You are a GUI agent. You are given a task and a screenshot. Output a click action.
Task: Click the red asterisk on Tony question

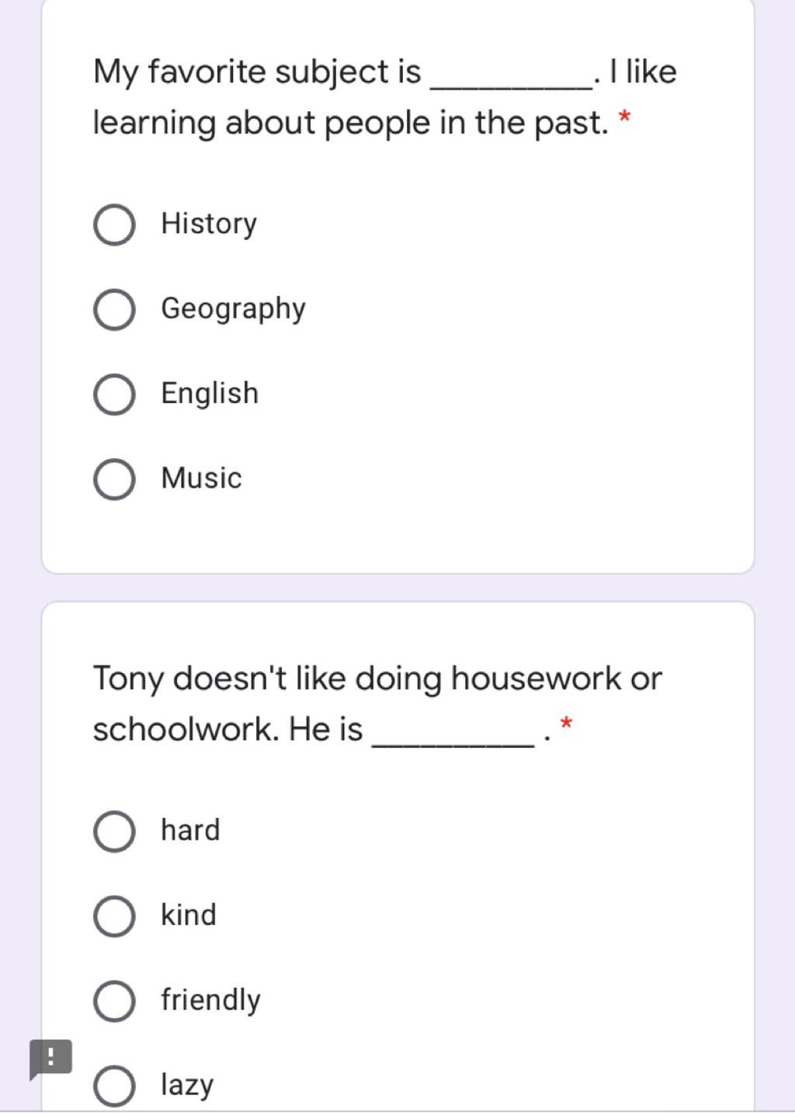(566, 725)
